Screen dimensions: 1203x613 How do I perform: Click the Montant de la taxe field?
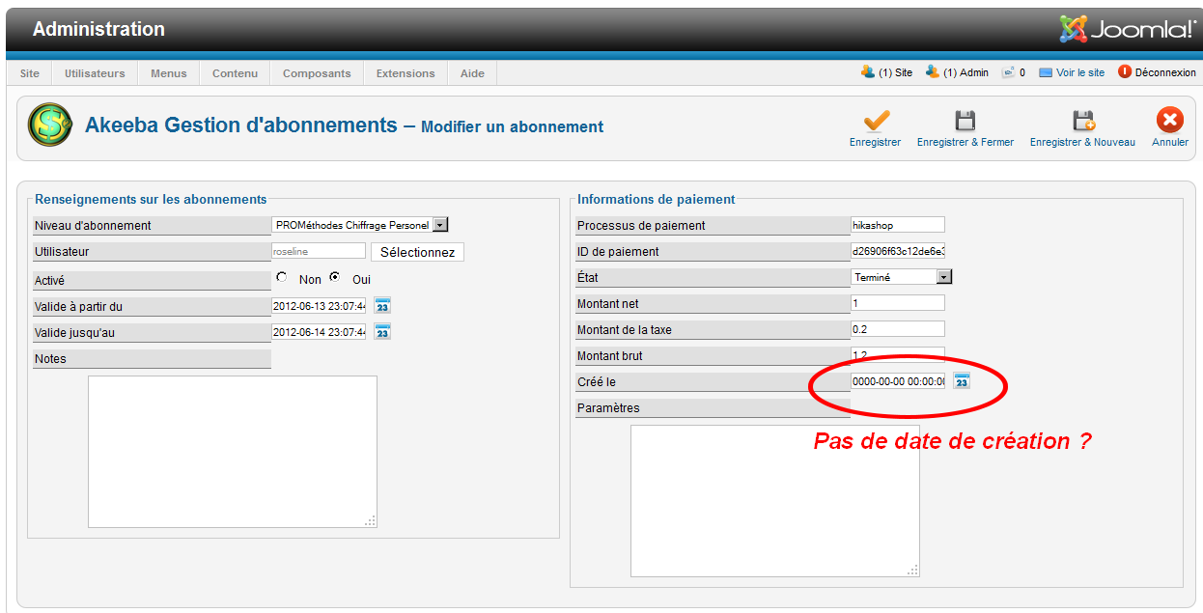pos(898,329)
